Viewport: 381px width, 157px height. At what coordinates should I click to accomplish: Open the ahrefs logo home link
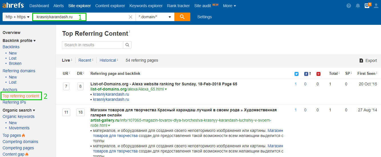[13, 5]
